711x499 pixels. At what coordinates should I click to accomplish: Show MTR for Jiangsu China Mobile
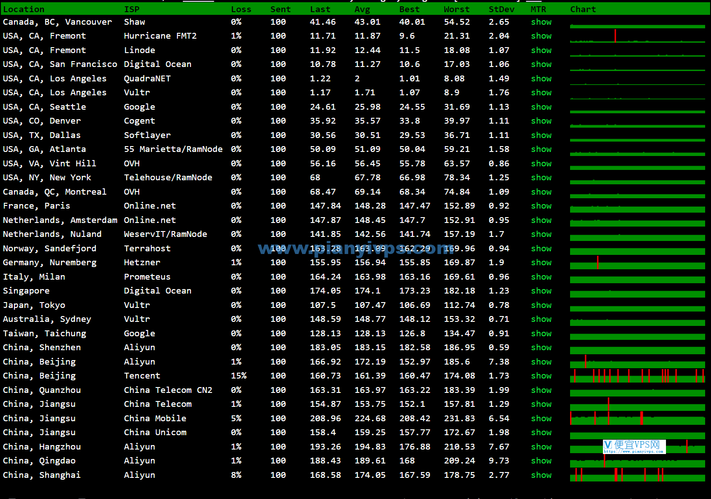(541, 419)
